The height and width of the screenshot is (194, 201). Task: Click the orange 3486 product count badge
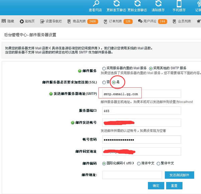92,21
